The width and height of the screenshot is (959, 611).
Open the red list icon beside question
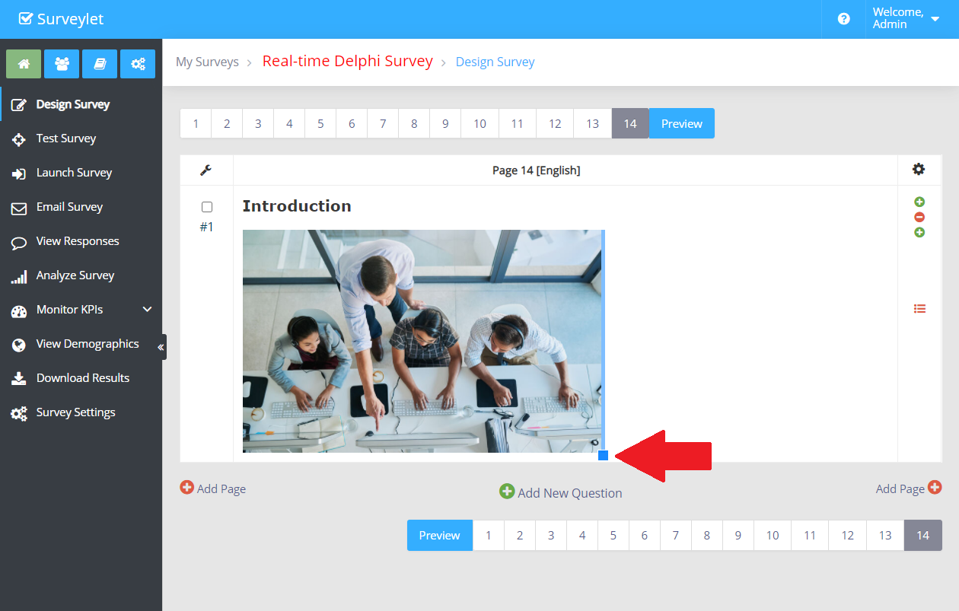pyautogui.click(x=919, y=308)
